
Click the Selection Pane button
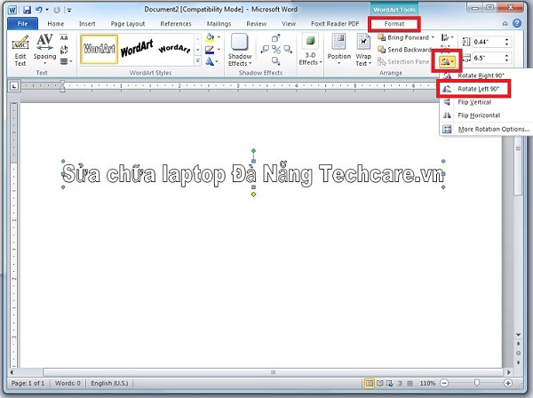pyautogui.click(x=406, y=61)
